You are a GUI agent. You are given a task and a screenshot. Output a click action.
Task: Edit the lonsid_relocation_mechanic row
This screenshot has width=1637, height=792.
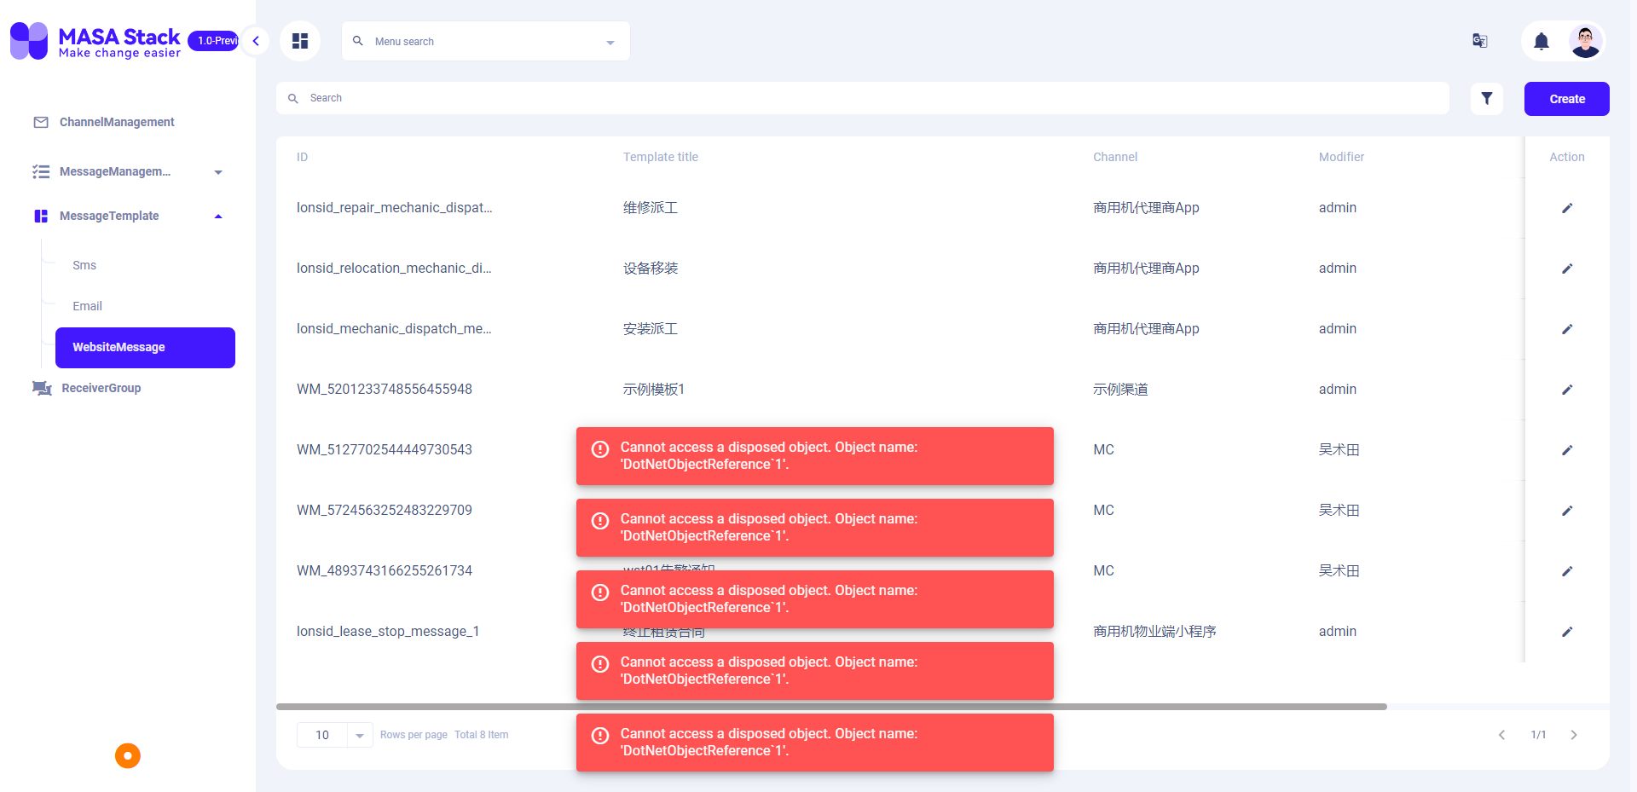(1567, 269)
